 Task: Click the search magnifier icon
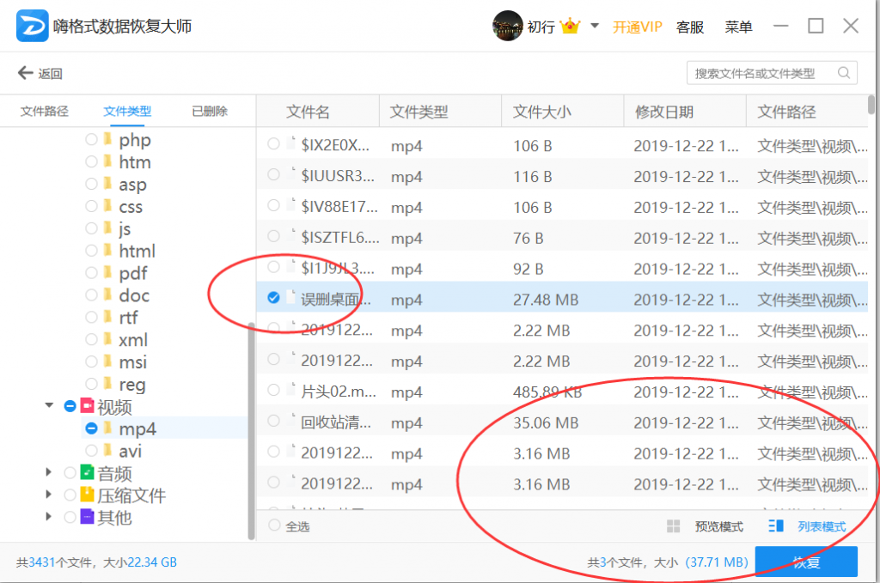click(844, 73)
